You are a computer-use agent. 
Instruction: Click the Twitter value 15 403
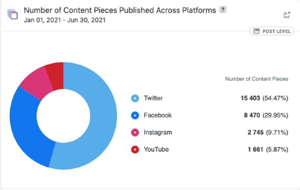click(250, 98)
